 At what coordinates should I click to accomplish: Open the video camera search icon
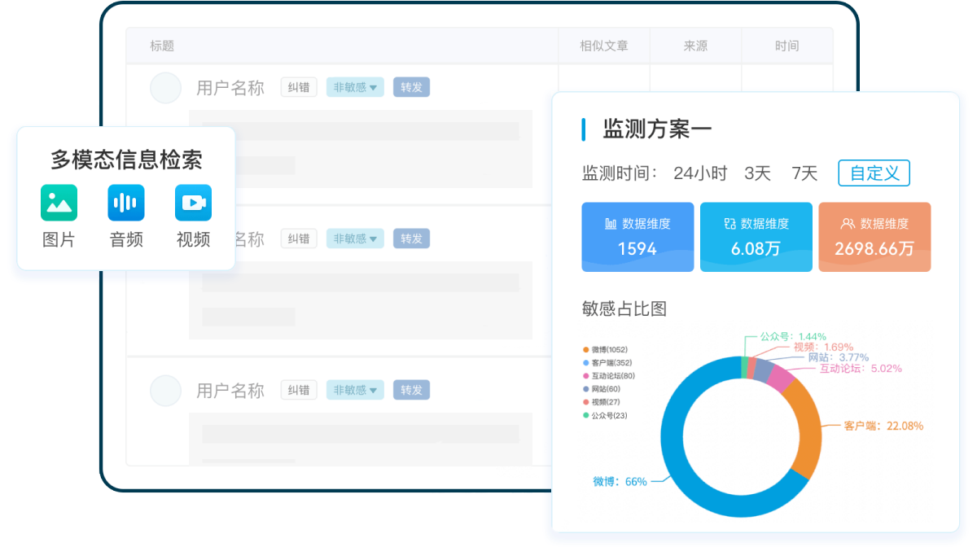[x=193, y=203]
